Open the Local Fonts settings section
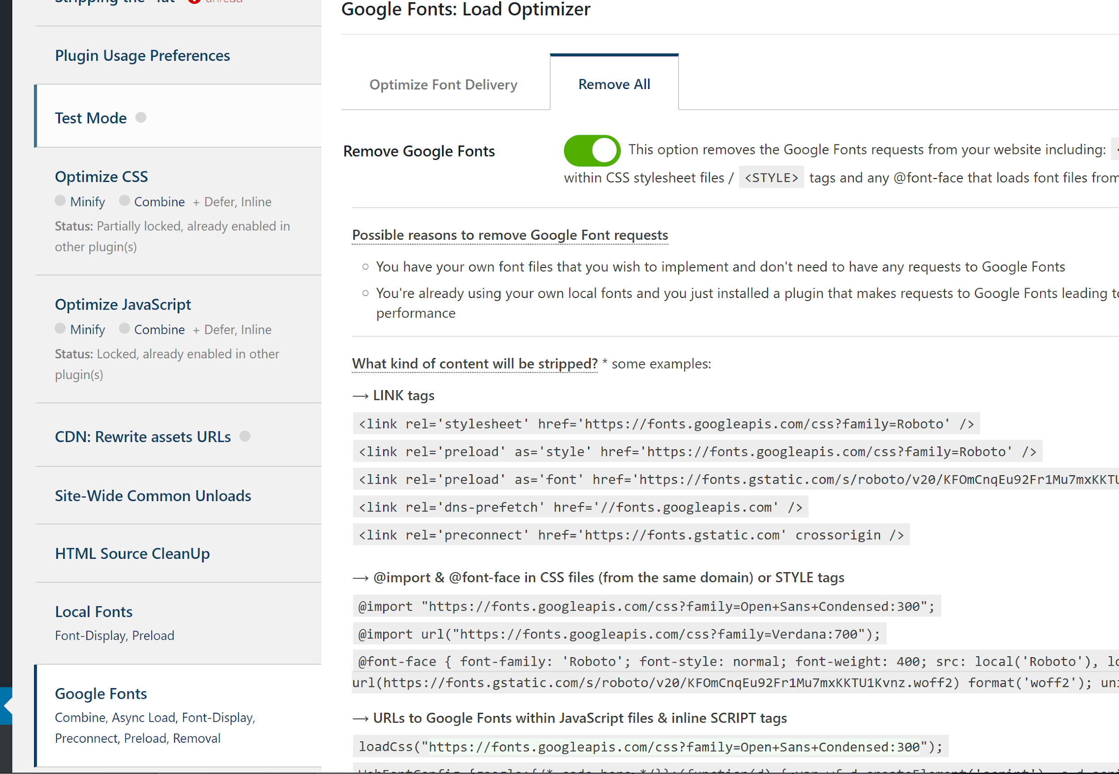The width and height of the screenshot is (1119, 774). tap(94, 612)
